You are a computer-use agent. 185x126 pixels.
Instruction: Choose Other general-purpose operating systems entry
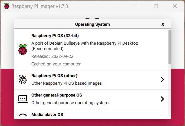91,99
